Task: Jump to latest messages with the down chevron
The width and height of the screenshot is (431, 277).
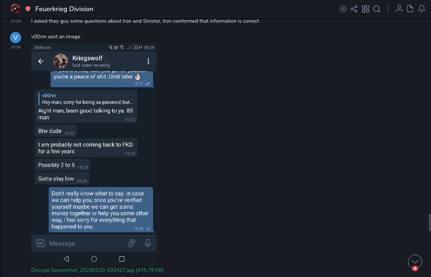Action: [x=415, y=262]
